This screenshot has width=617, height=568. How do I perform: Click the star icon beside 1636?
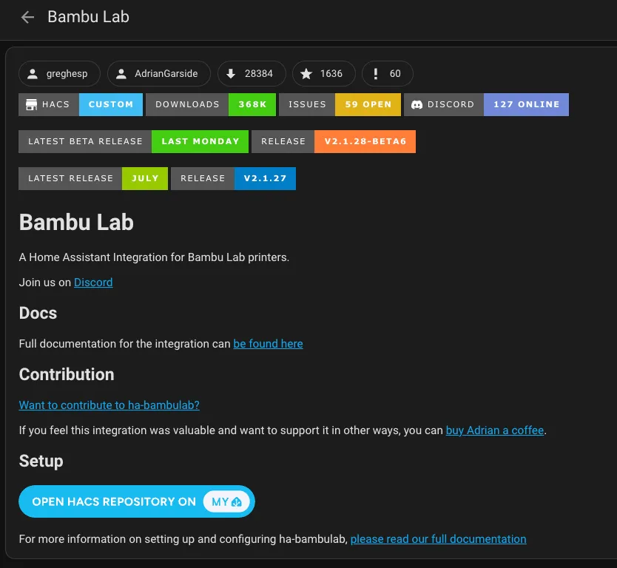(306, 73)
